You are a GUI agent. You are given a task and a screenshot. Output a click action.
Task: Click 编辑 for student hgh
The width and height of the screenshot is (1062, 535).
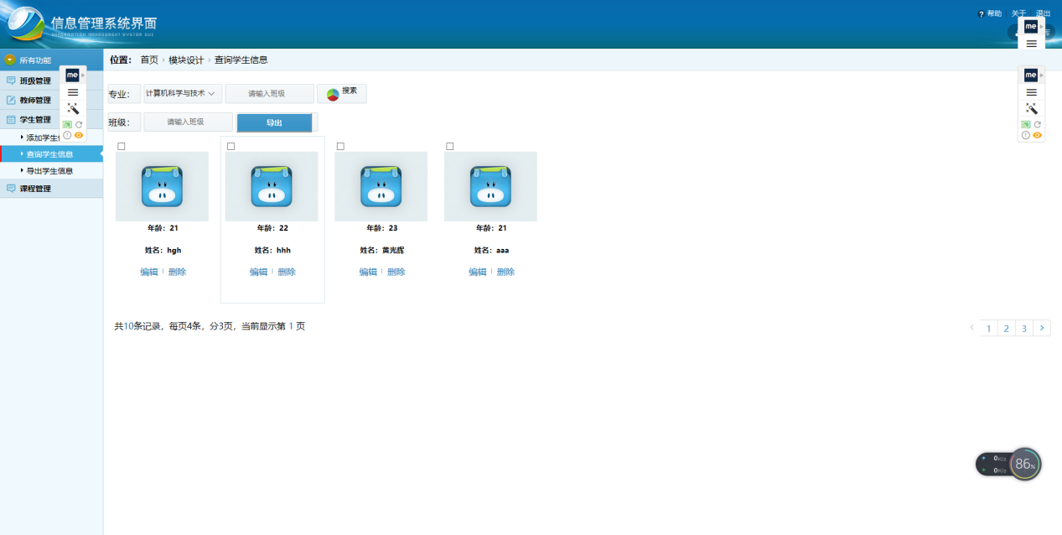(149, 272)
